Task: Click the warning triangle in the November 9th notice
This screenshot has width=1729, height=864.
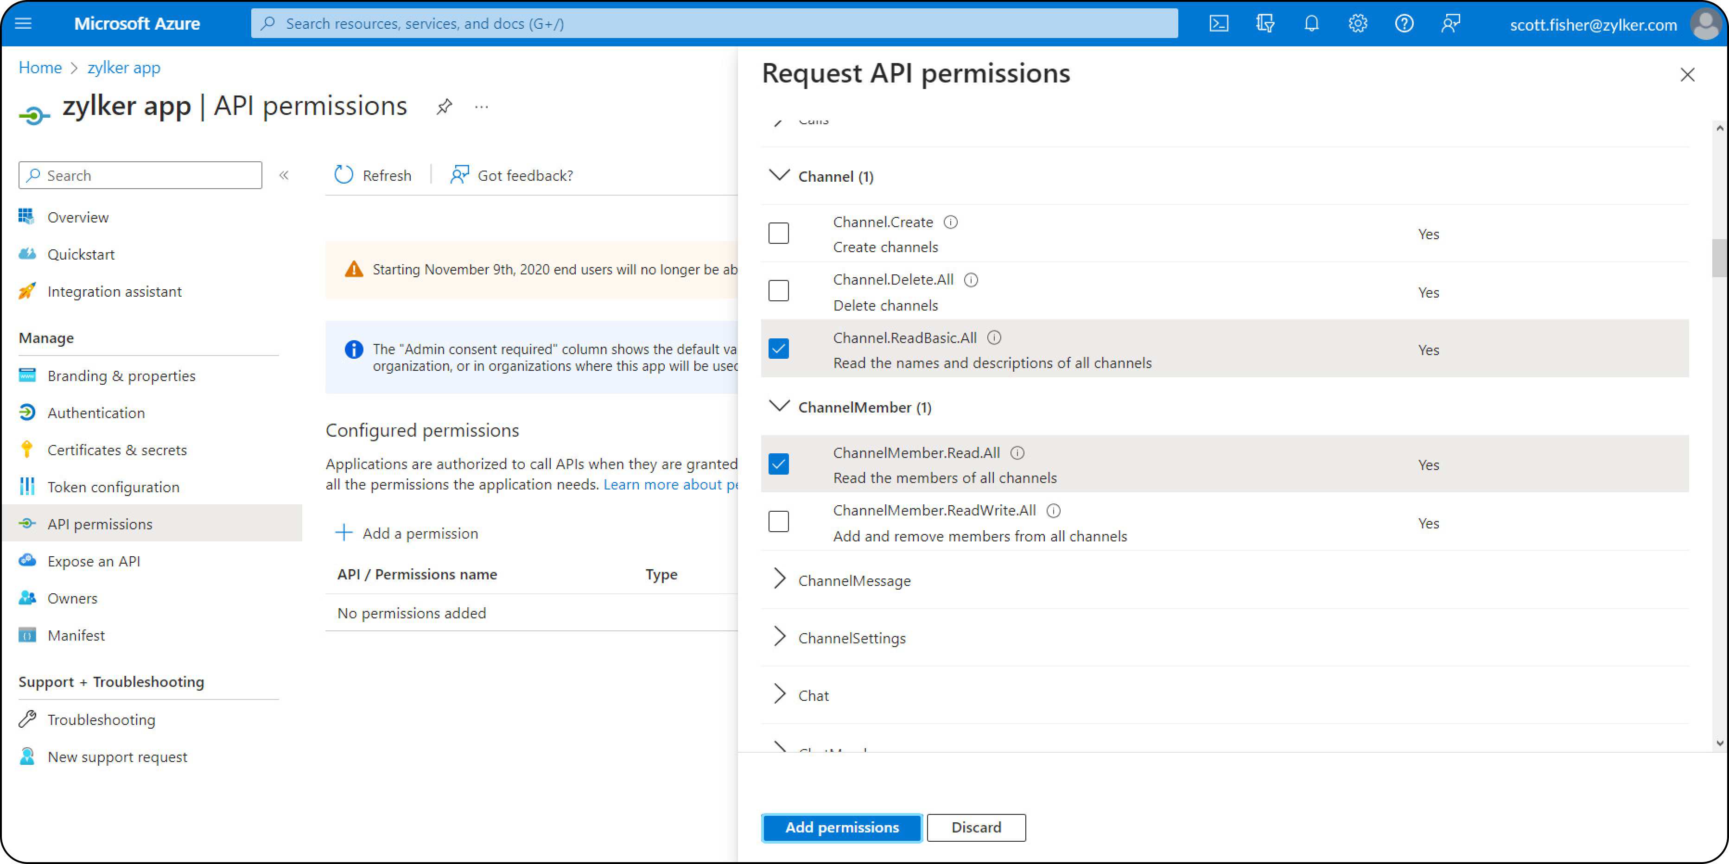Action: point(354,270)
